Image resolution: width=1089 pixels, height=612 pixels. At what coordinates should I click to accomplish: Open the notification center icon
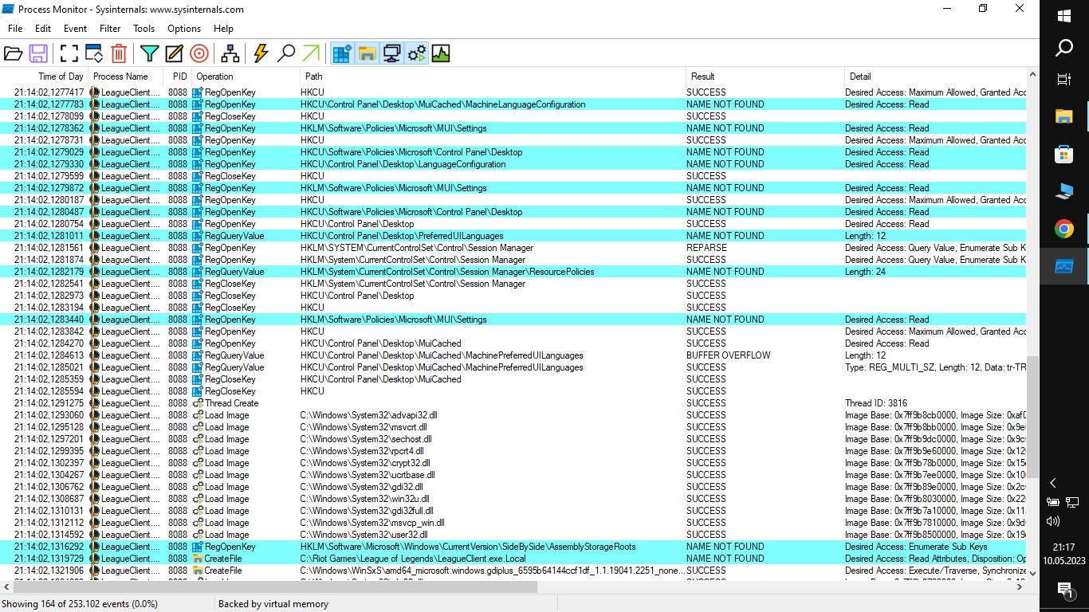[x=1064, y=590]
